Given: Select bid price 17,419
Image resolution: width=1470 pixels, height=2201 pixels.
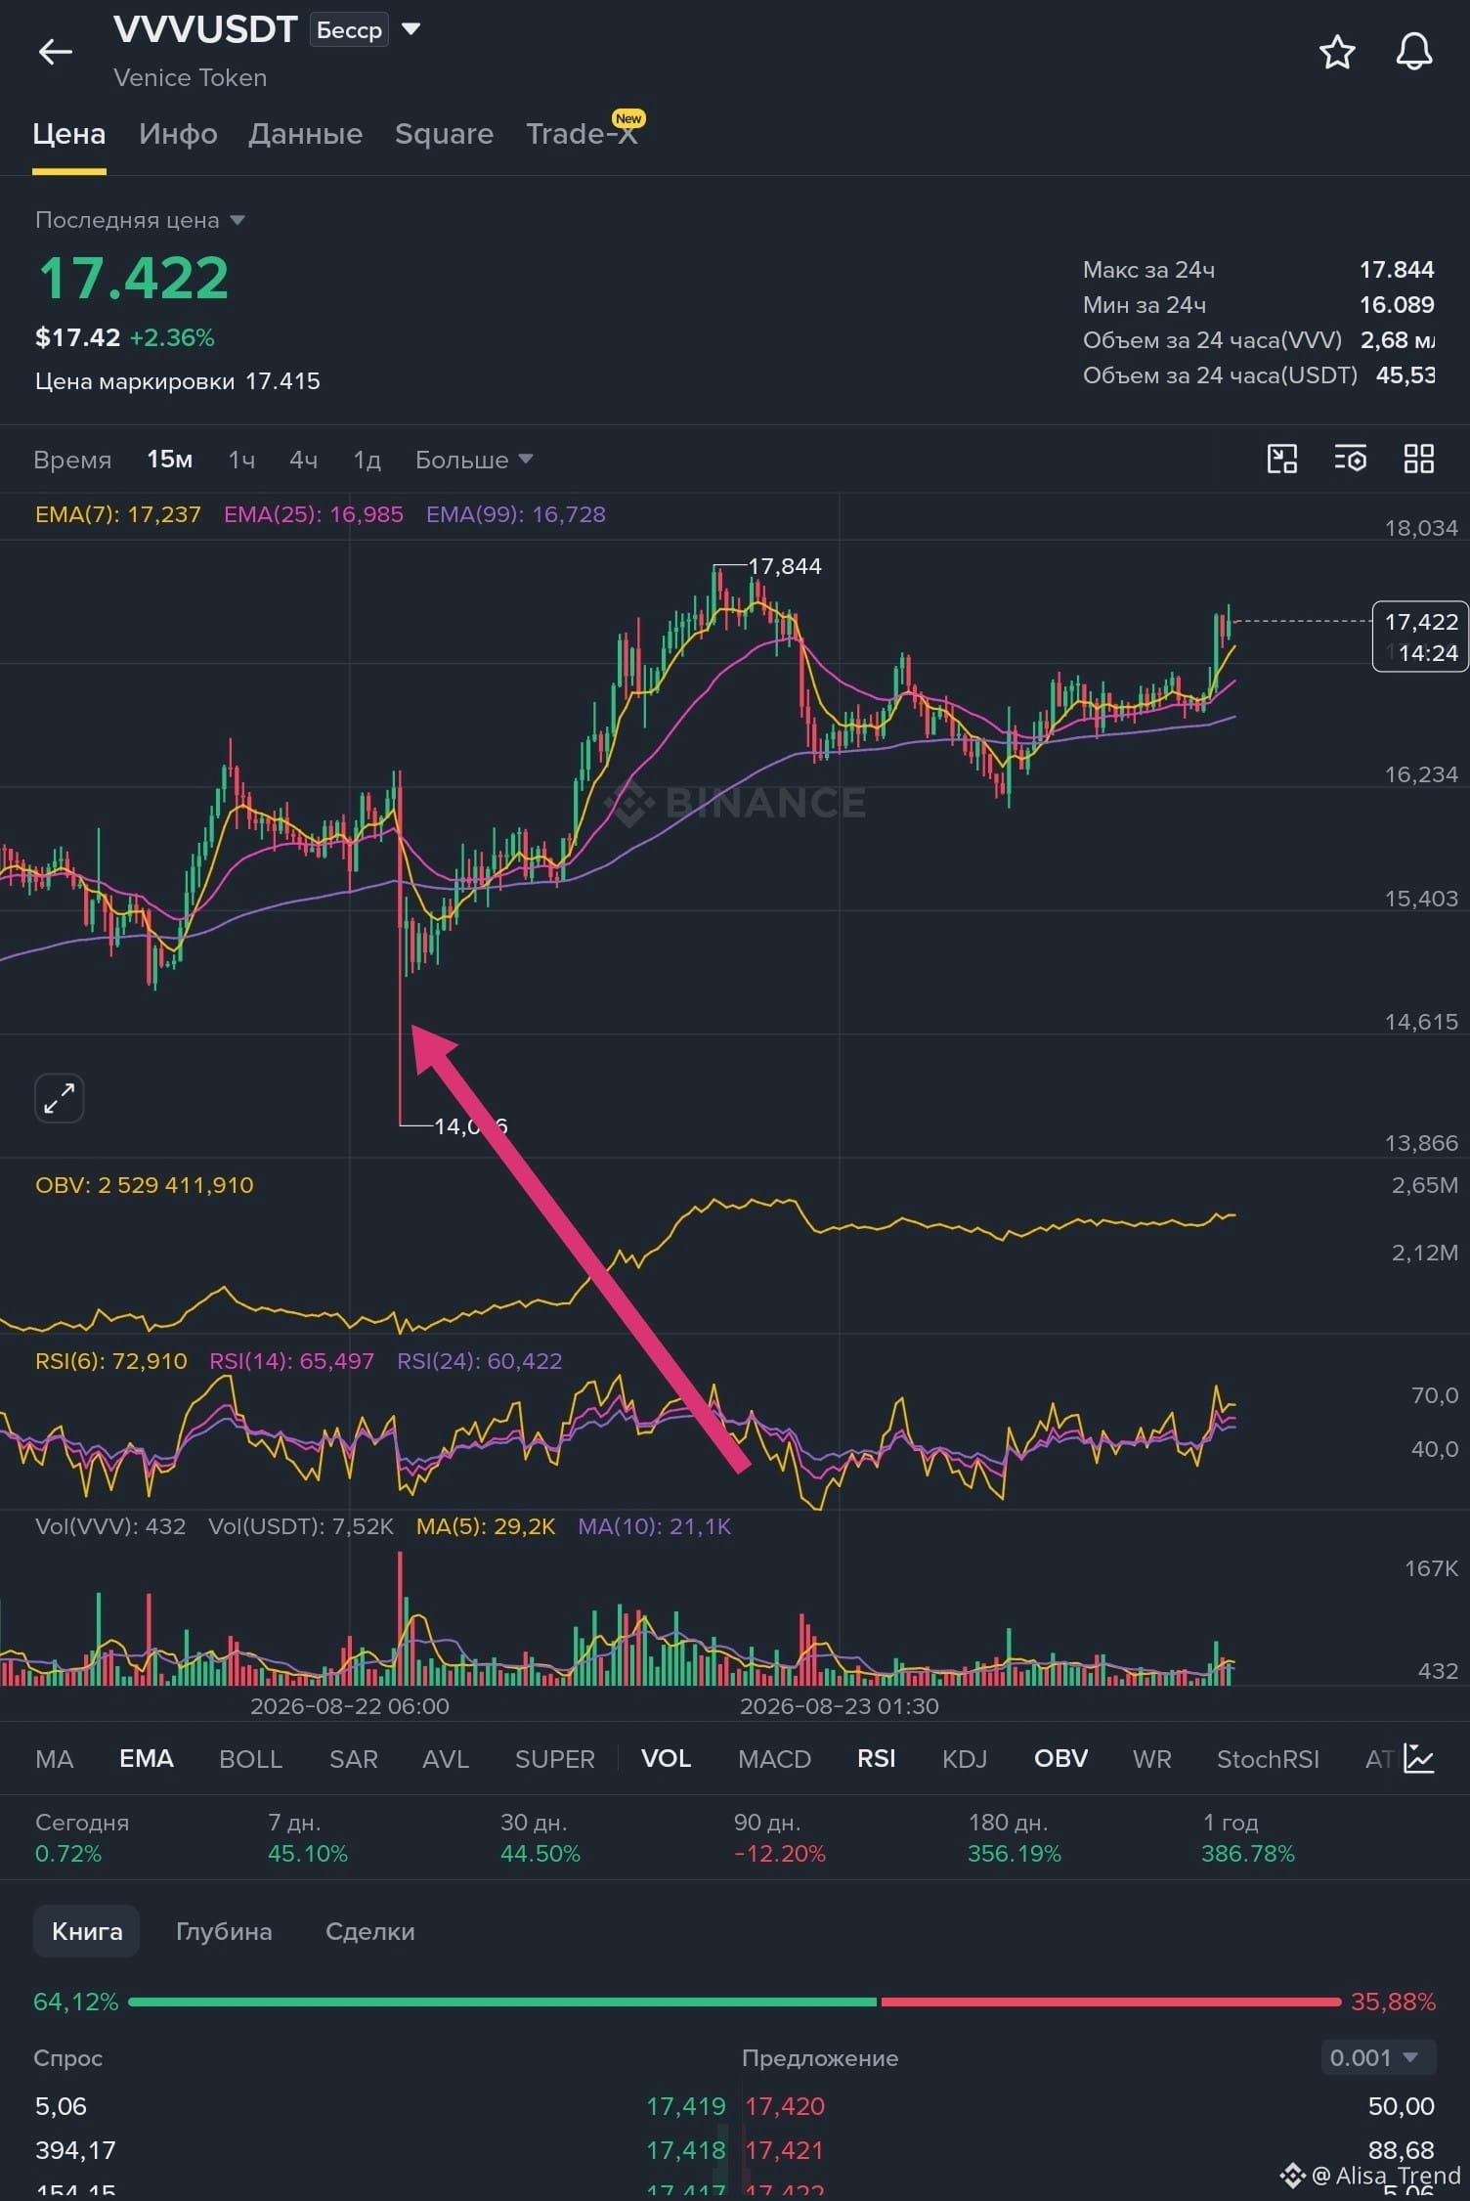Looking at the screenshot, I should 685,2106.
